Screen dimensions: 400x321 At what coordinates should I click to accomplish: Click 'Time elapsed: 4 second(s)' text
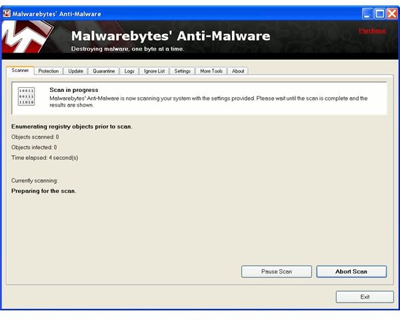pyautogui.click(x=45, y=158)
